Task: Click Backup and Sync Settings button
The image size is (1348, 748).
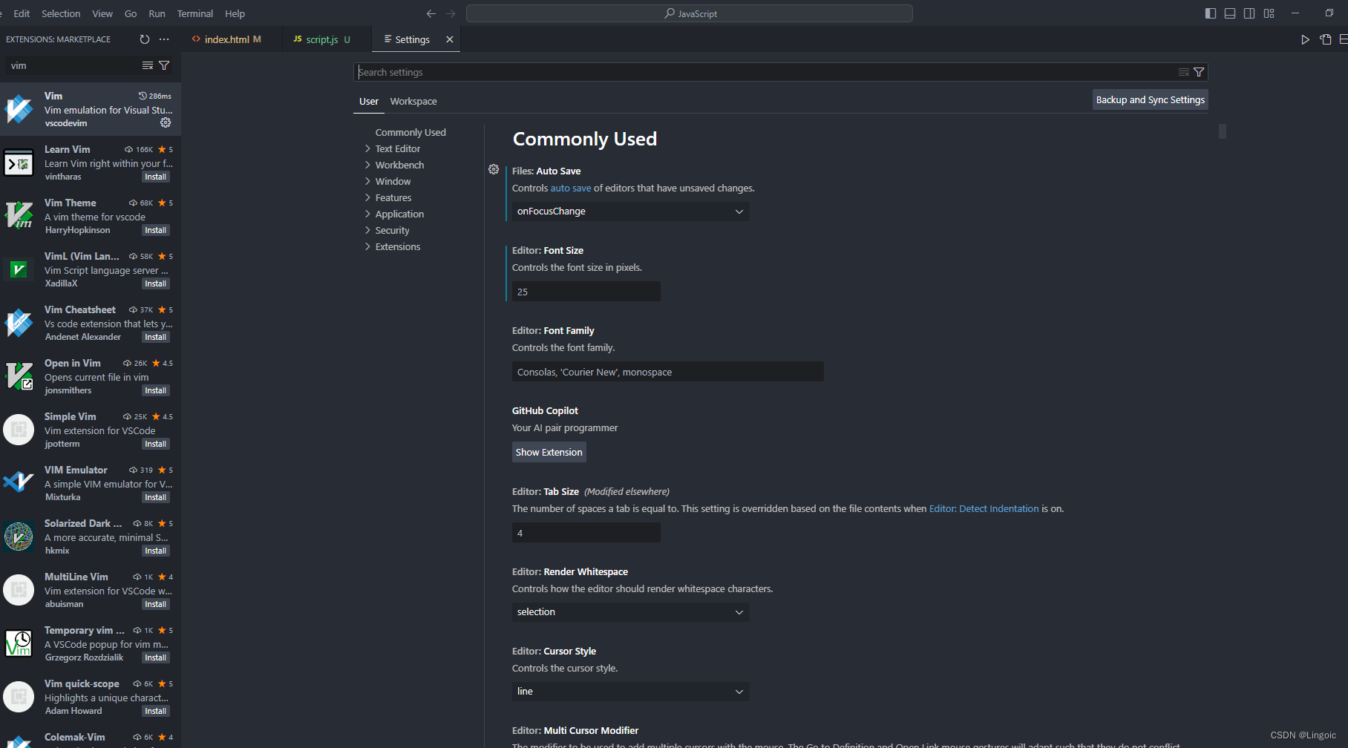Action: pyautogui.click(x=1151, y=99)
